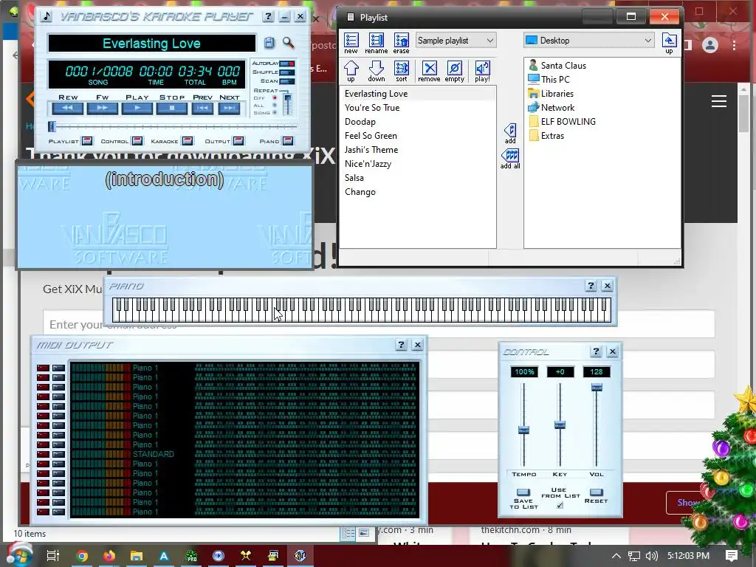Open help for the Piano window
The height and width of the screenshot is (567, 756).
click(591, 286)
